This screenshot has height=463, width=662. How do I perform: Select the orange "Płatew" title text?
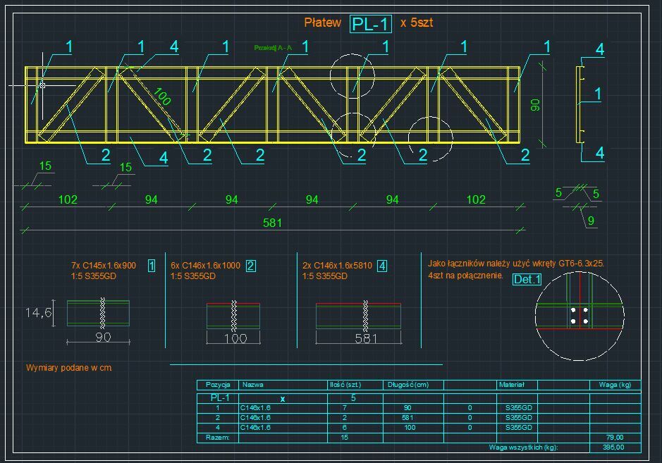(x=323, y=23)
